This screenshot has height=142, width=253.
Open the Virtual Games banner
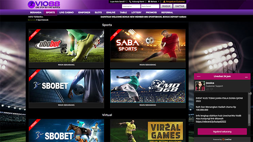point(148,130)
